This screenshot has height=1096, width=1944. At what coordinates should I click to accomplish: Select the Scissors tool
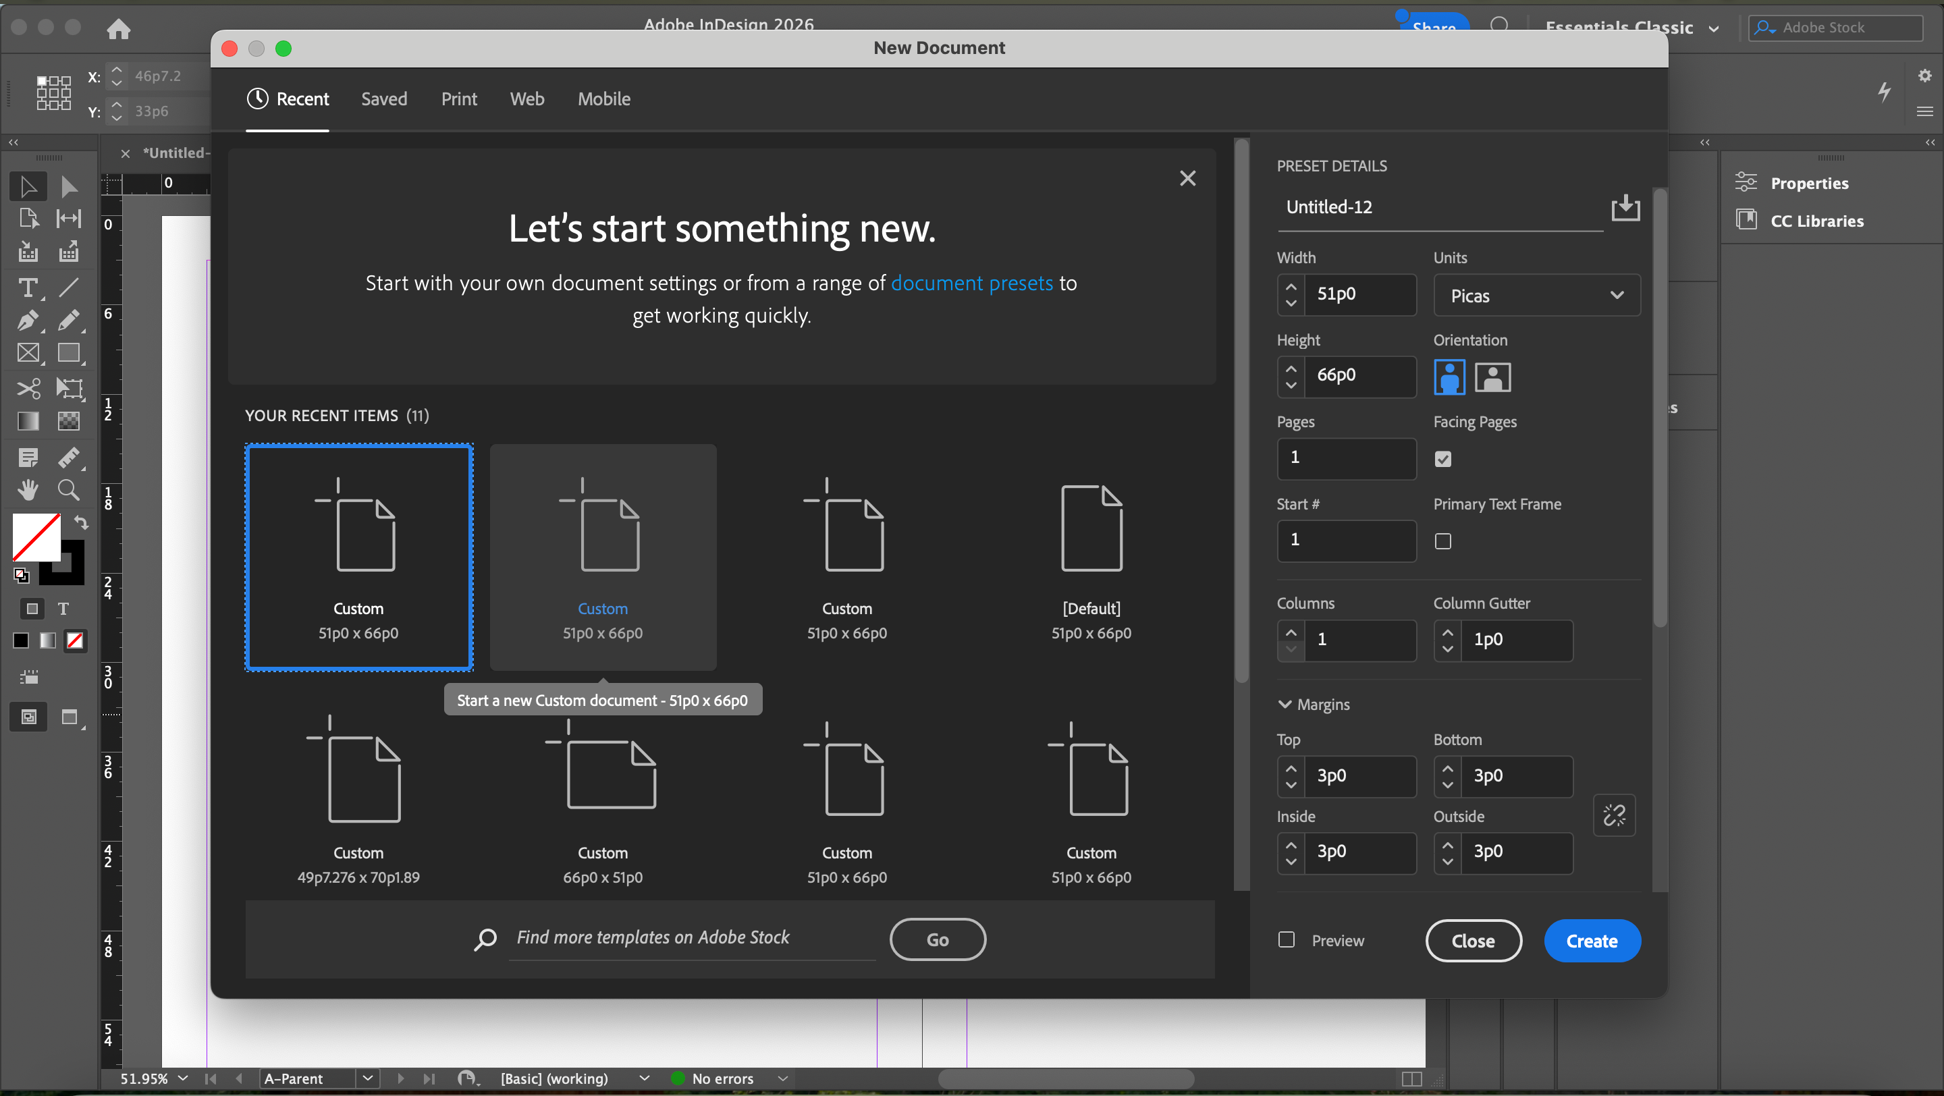(28, 389)
